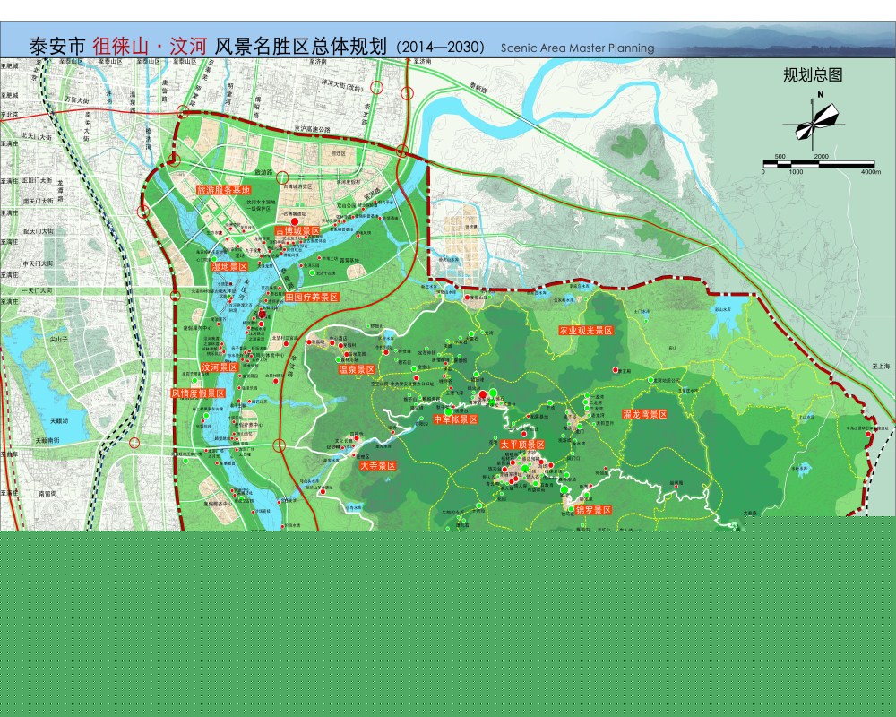
Task: Click the '风情度假景区' orange label
Action: coord(198,393)
